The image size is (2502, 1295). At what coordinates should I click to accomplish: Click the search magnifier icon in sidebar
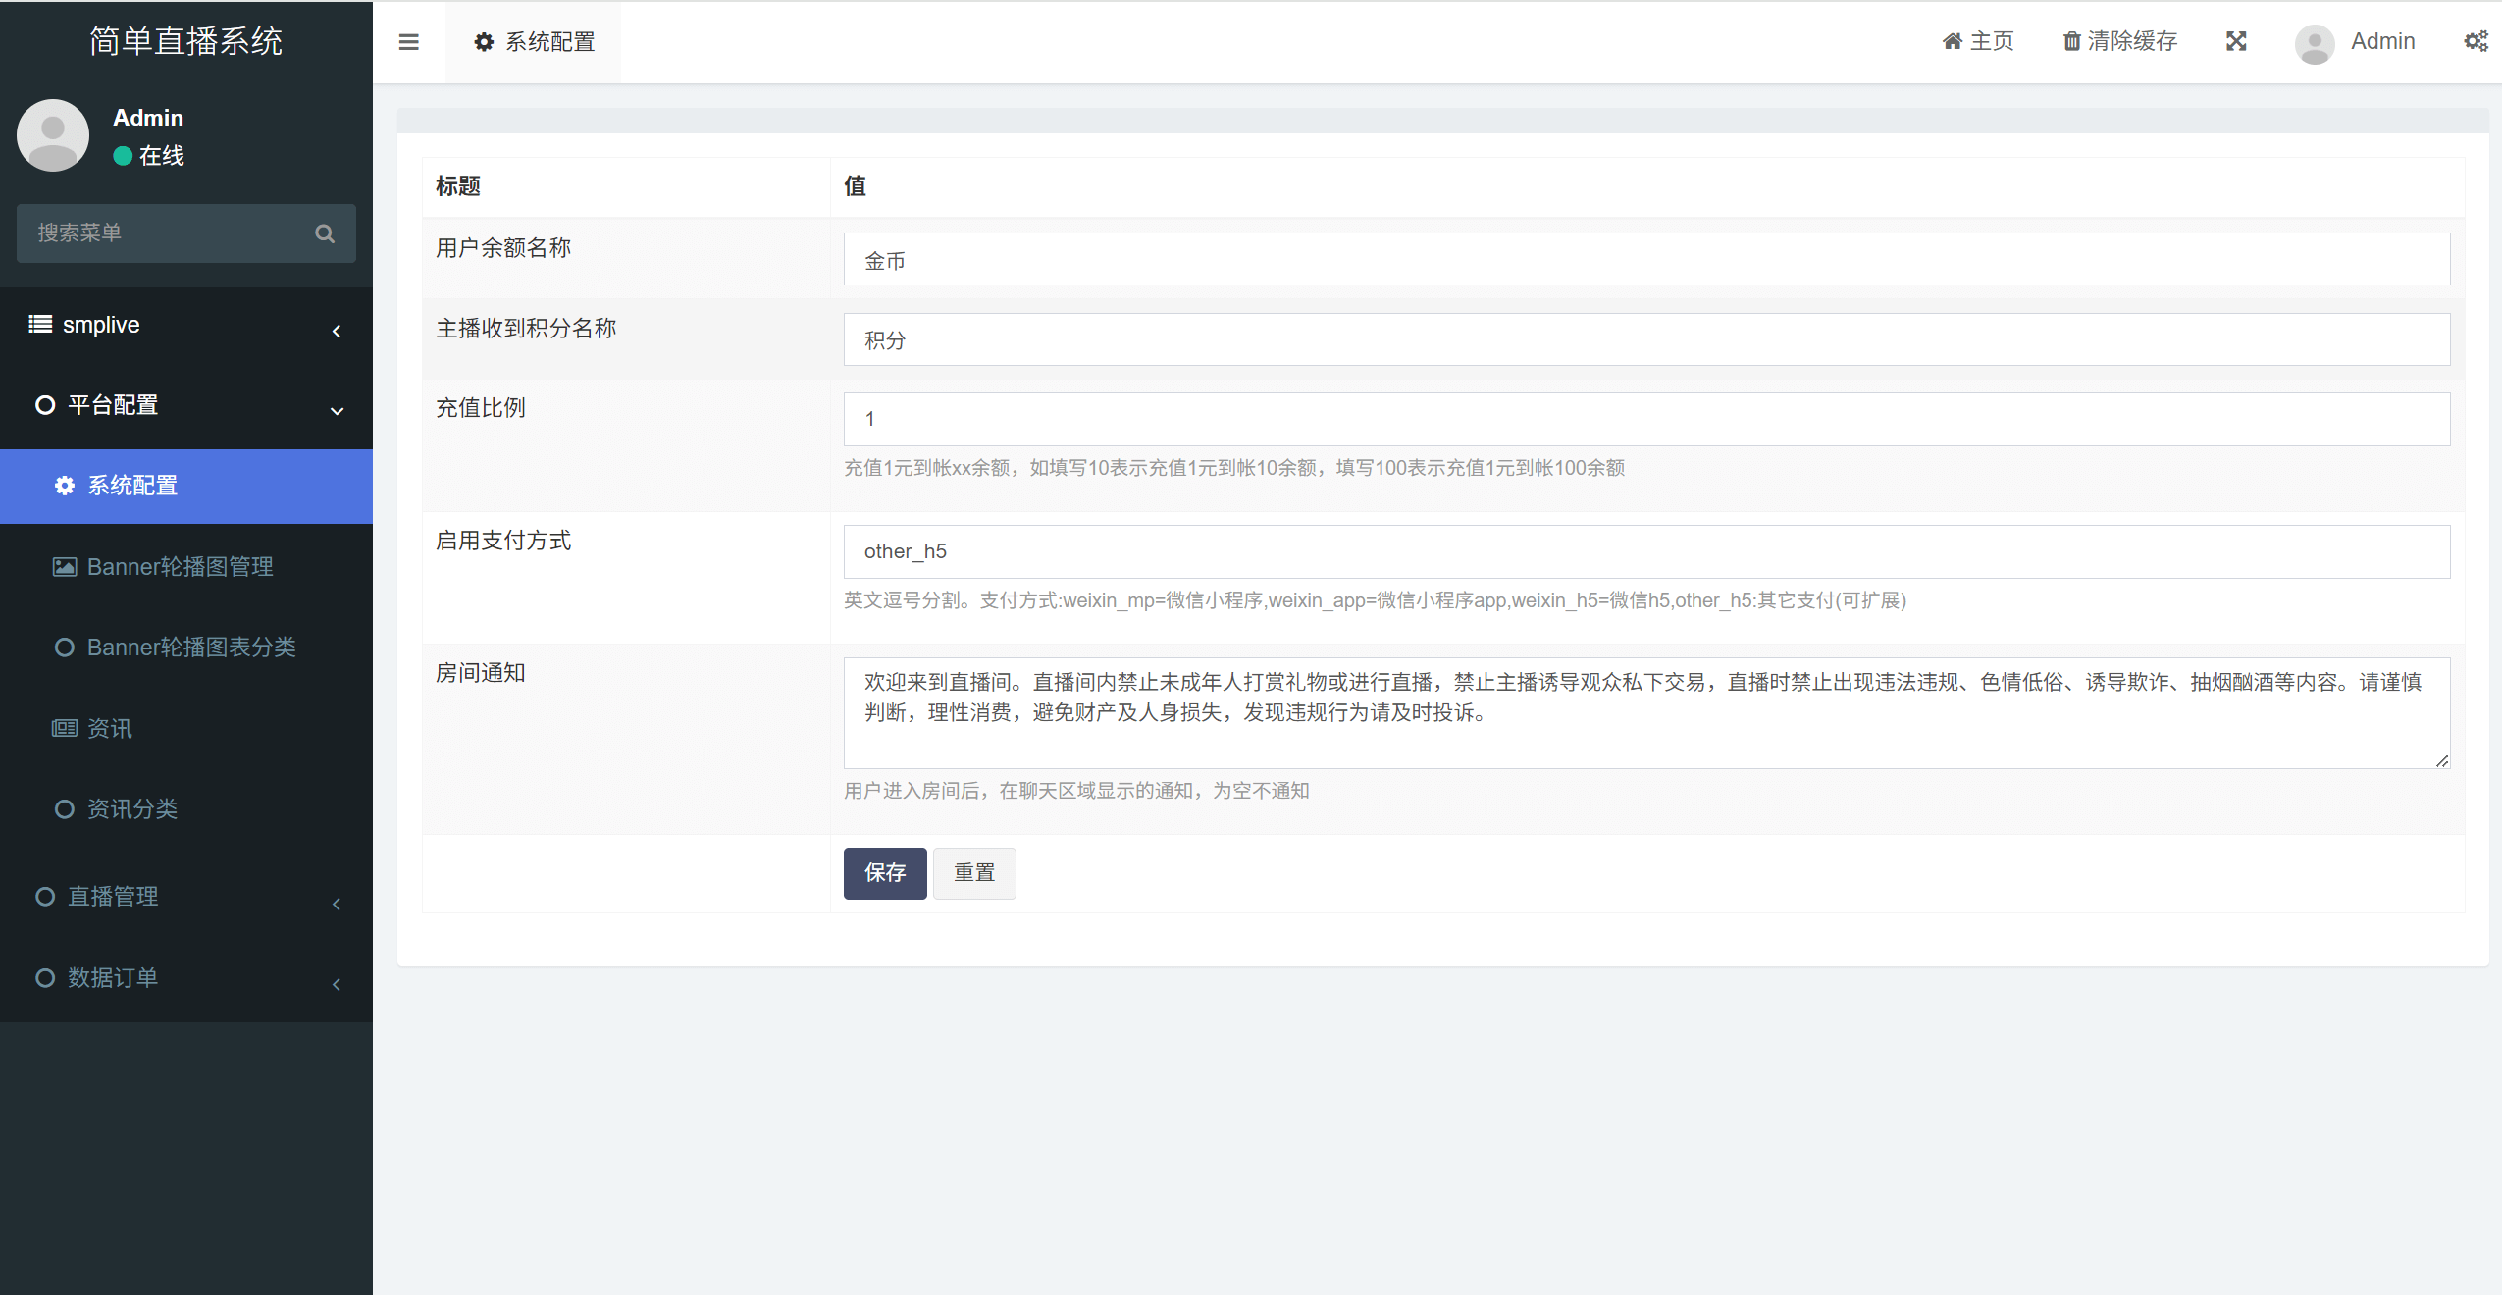(325, 233)
